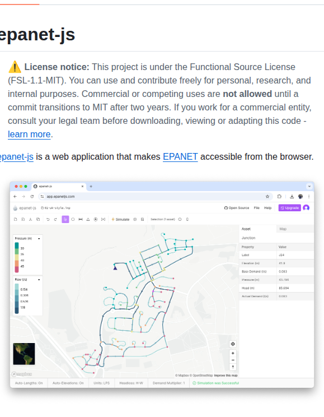This screenshot has height=417, width=324.
Task: Click the Simulate button
Action: point(120,219)
